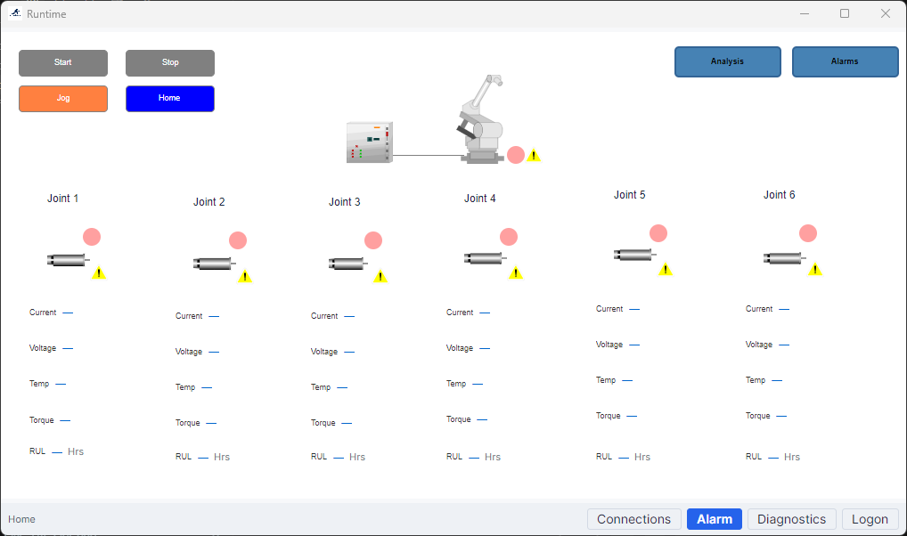
Task: Click Joint 4 motor icon
Action: pyautogui.click(x=485, y=258)
